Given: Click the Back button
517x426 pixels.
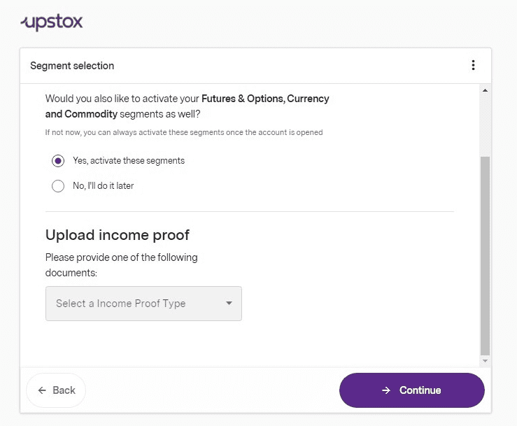Looking at the screenshot, I should (x=56, y=390).
